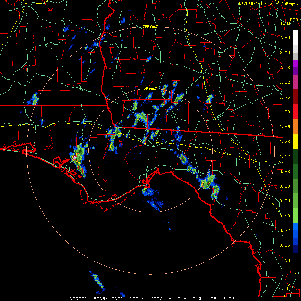Pick the yellow swatch in the color scale
The height and width of the screenshot is (301, 301).
pos(295,141)
